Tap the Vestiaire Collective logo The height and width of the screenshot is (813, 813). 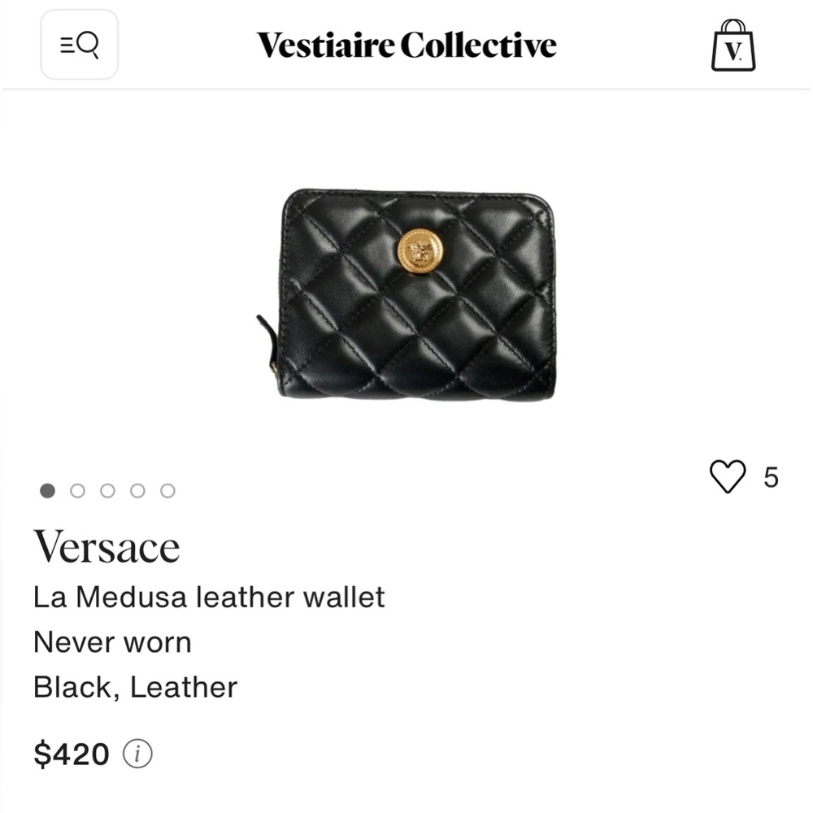[406, 46]
